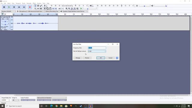The height and width of the screenshot is (108, 192).
Task: Click the timeline pin playhead icon
Action: tap(3, 14)
